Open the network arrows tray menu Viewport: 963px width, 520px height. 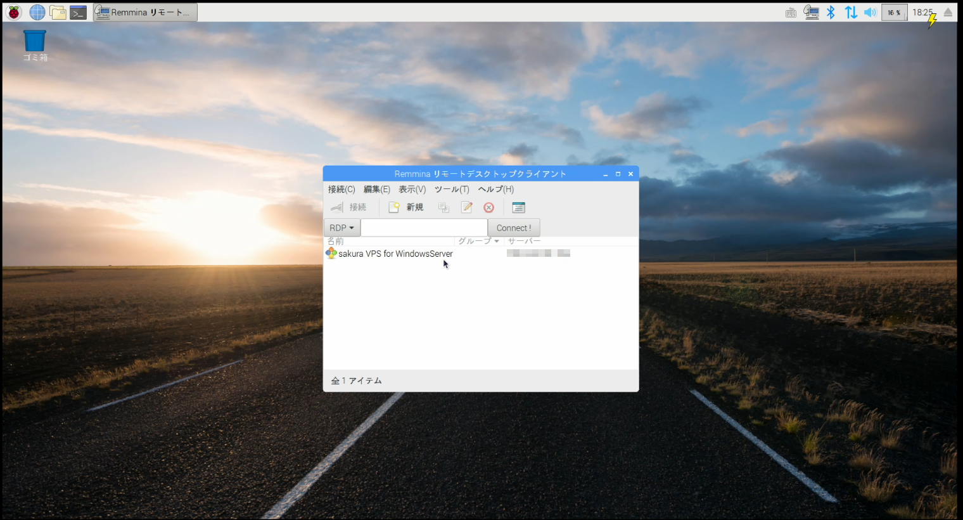(x=851, y=12)
